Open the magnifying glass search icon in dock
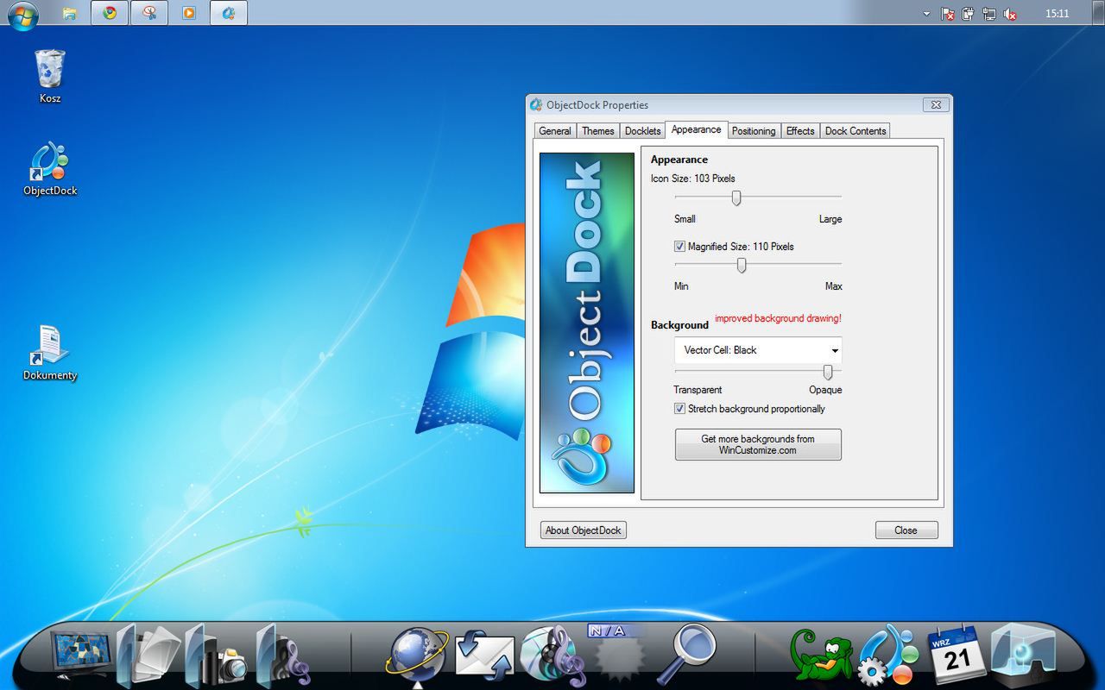Viewport: 1105px width, 690px height. (x=688, y=654)
